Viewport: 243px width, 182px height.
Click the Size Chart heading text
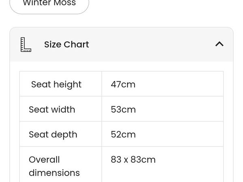pyautogui.click(x=66, y=44)
